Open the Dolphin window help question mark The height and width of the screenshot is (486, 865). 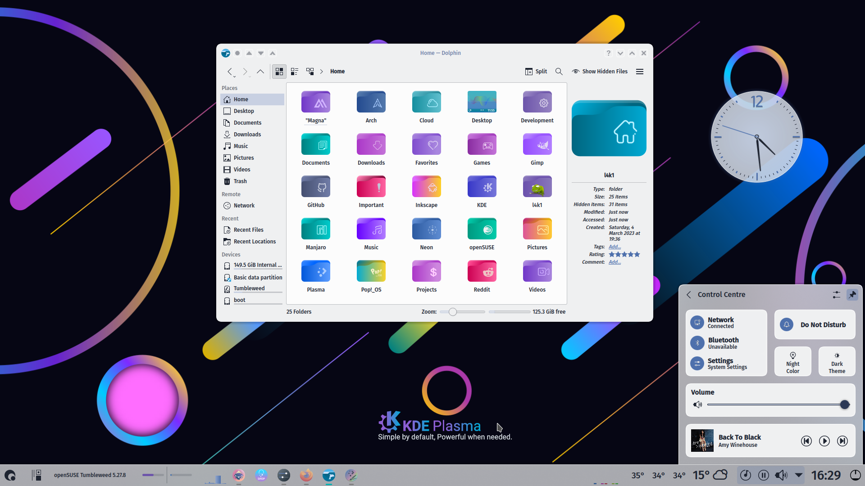point(609,53)
